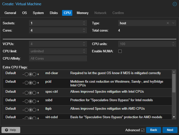Close the Create Virtual Machine dialog
This screenshot has width=179, height=135.
point(175,4)
